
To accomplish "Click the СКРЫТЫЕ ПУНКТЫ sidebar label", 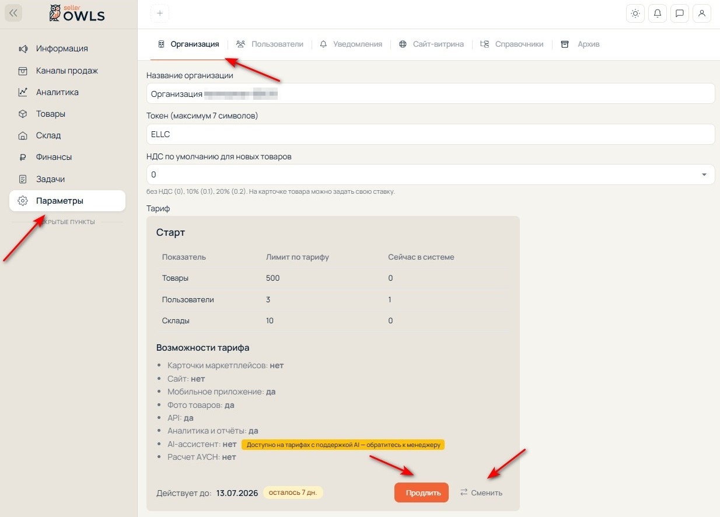I will pyautogui.click(x=67, y=222).
